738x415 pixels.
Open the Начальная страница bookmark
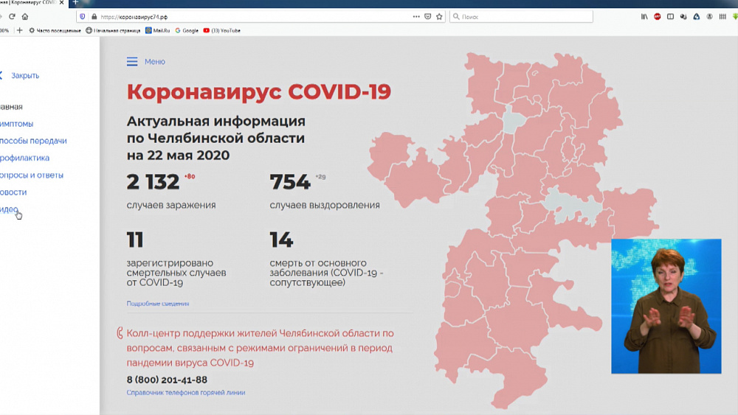coord(113,30)
